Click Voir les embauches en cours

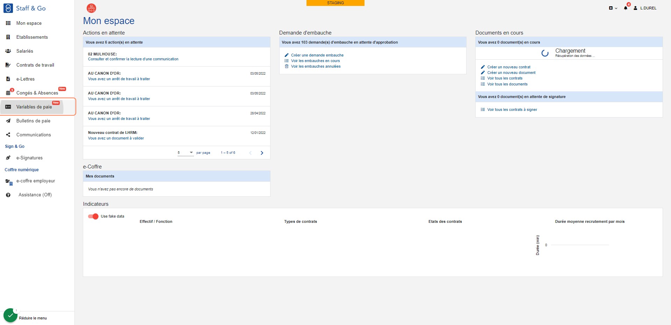pos(315,61)
